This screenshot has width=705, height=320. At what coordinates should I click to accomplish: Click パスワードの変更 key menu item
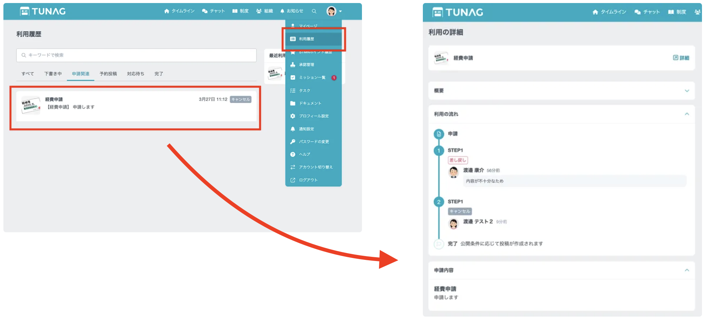point(314,141)
